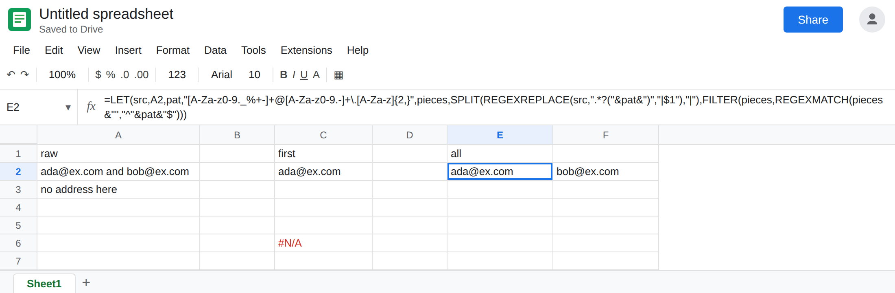The image size is (895, 293).
Task: Open text color picker
Action: pyautogui.click(x=316, y=74)
